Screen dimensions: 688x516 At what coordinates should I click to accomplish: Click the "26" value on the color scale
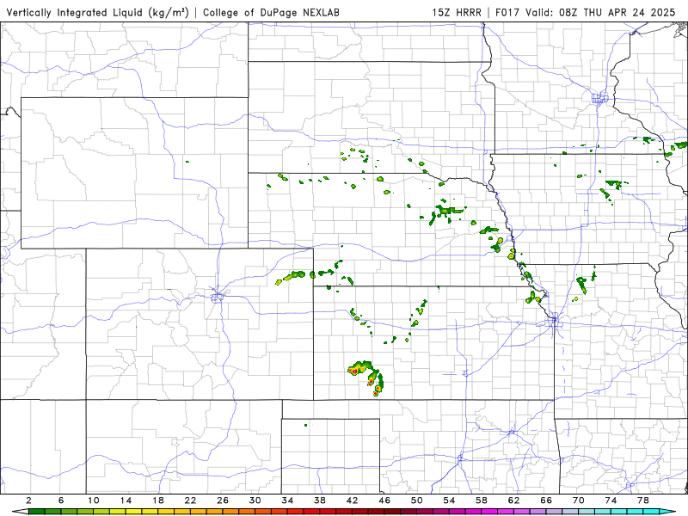(223, 501)
